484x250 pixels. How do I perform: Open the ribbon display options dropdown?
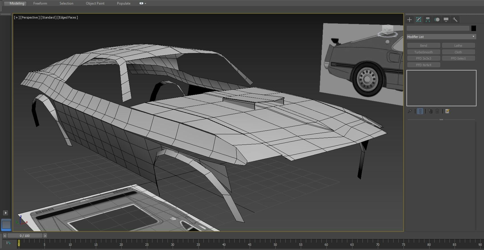tap(143, 3)
